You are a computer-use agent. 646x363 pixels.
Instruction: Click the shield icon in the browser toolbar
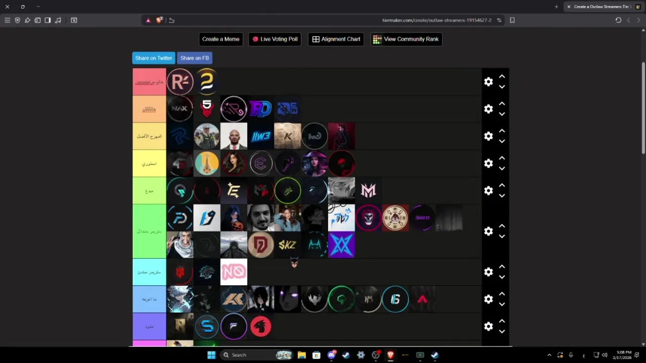(x=17, y=20)
